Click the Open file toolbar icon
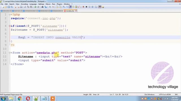The width and height of the screenshot is (181, 101). pyautogui.click(x=6, y=7)
